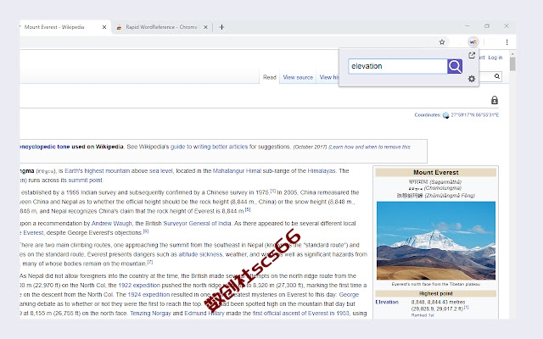Open the Himalayas link
The image size is (543, 339).
[322, 171]
